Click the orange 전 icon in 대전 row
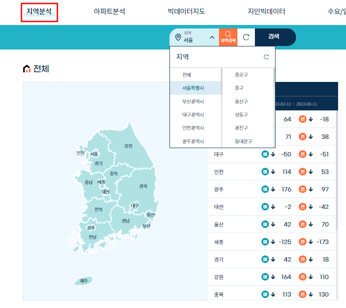Image resolution: width=346 pixels, height=308 pixels. (x=303, y=207)
